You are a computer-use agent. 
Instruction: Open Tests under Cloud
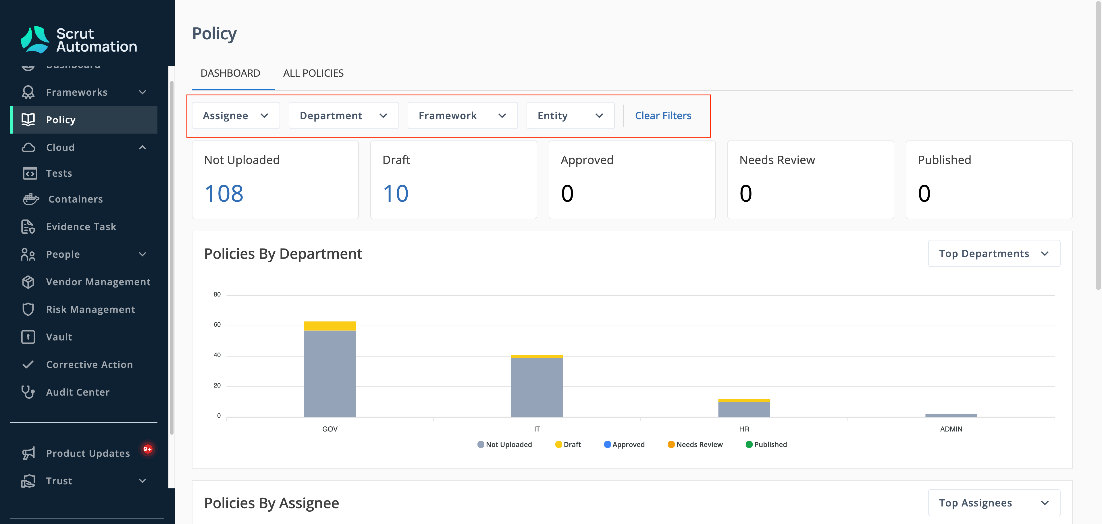[x=59, y=173]
